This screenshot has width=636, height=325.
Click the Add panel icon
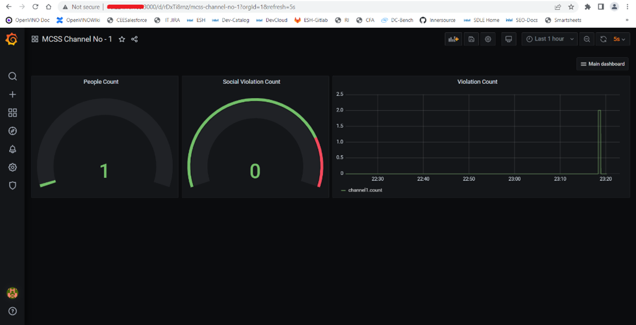point(453,39)
